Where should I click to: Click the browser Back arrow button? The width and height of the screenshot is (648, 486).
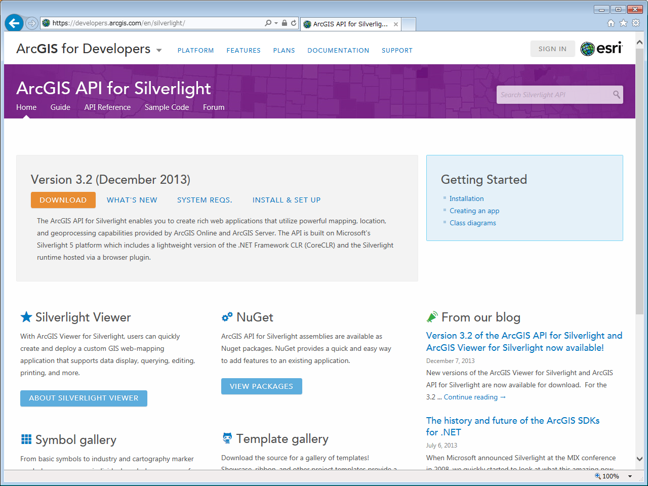14,23
